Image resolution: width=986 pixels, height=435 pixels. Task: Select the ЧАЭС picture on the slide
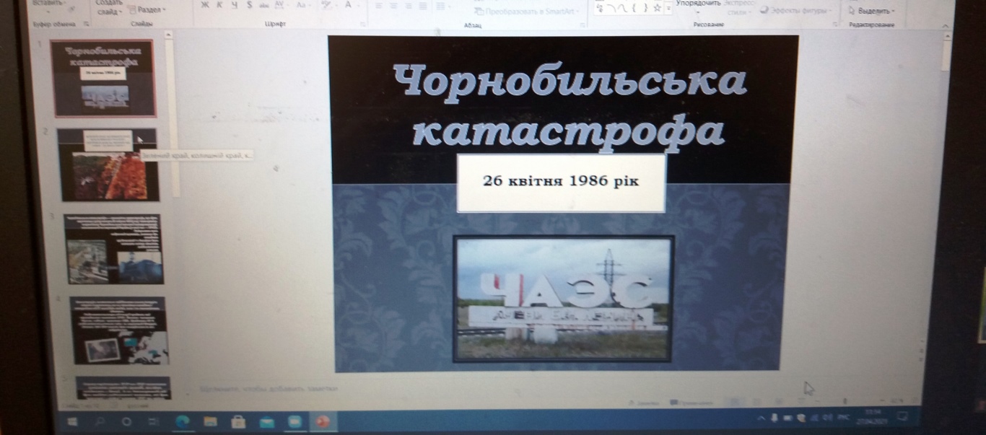(x=563, y=299)
